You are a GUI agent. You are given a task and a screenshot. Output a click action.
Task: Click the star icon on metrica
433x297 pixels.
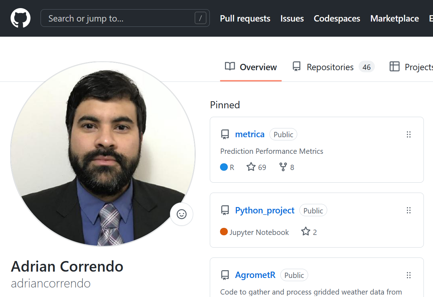pyautogui.click(x=251, y=167)
